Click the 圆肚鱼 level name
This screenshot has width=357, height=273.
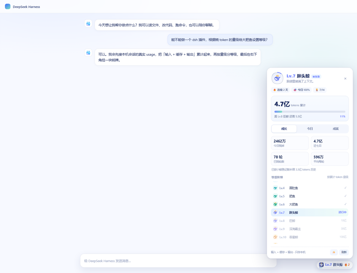pos(293,188)
